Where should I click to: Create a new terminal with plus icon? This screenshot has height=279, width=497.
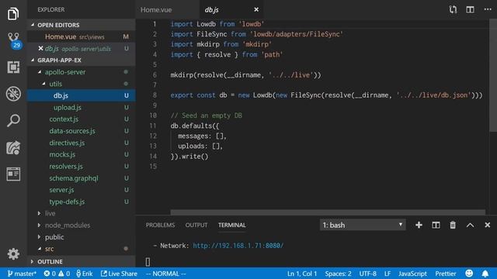(x=419, y=225)
